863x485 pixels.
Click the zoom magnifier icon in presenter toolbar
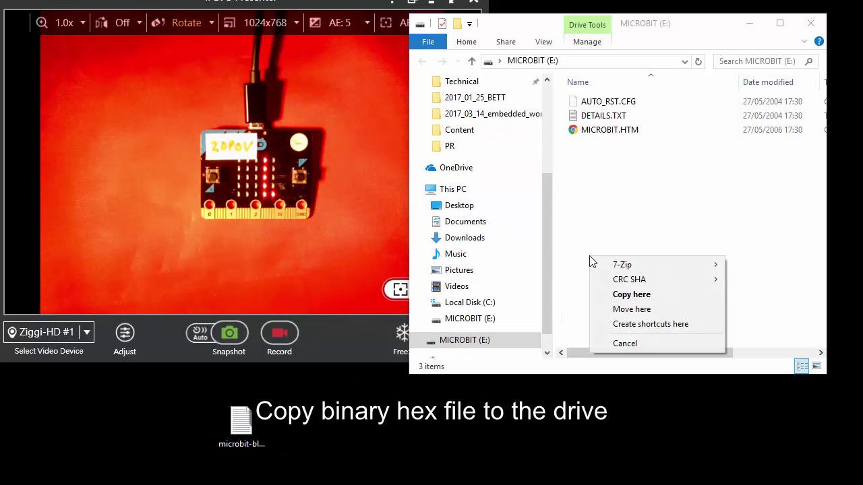click(42, 23)
